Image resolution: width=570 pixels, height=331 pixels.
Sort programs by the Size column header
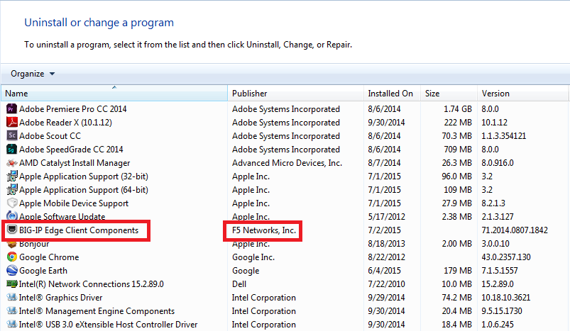tap(449, 94)
